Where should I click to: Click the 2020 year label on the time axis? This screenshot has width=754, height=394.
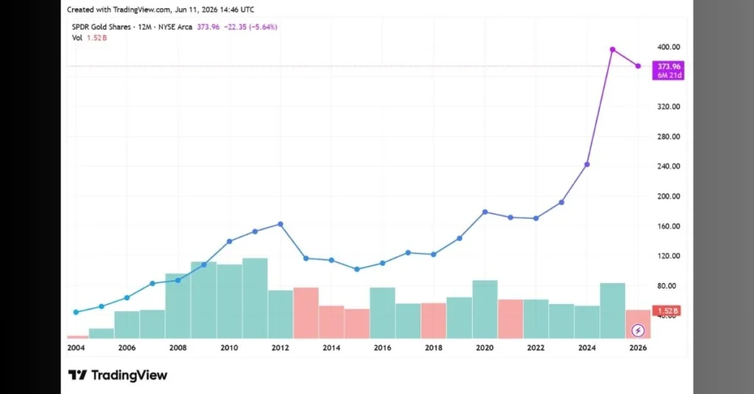(485, 348)
